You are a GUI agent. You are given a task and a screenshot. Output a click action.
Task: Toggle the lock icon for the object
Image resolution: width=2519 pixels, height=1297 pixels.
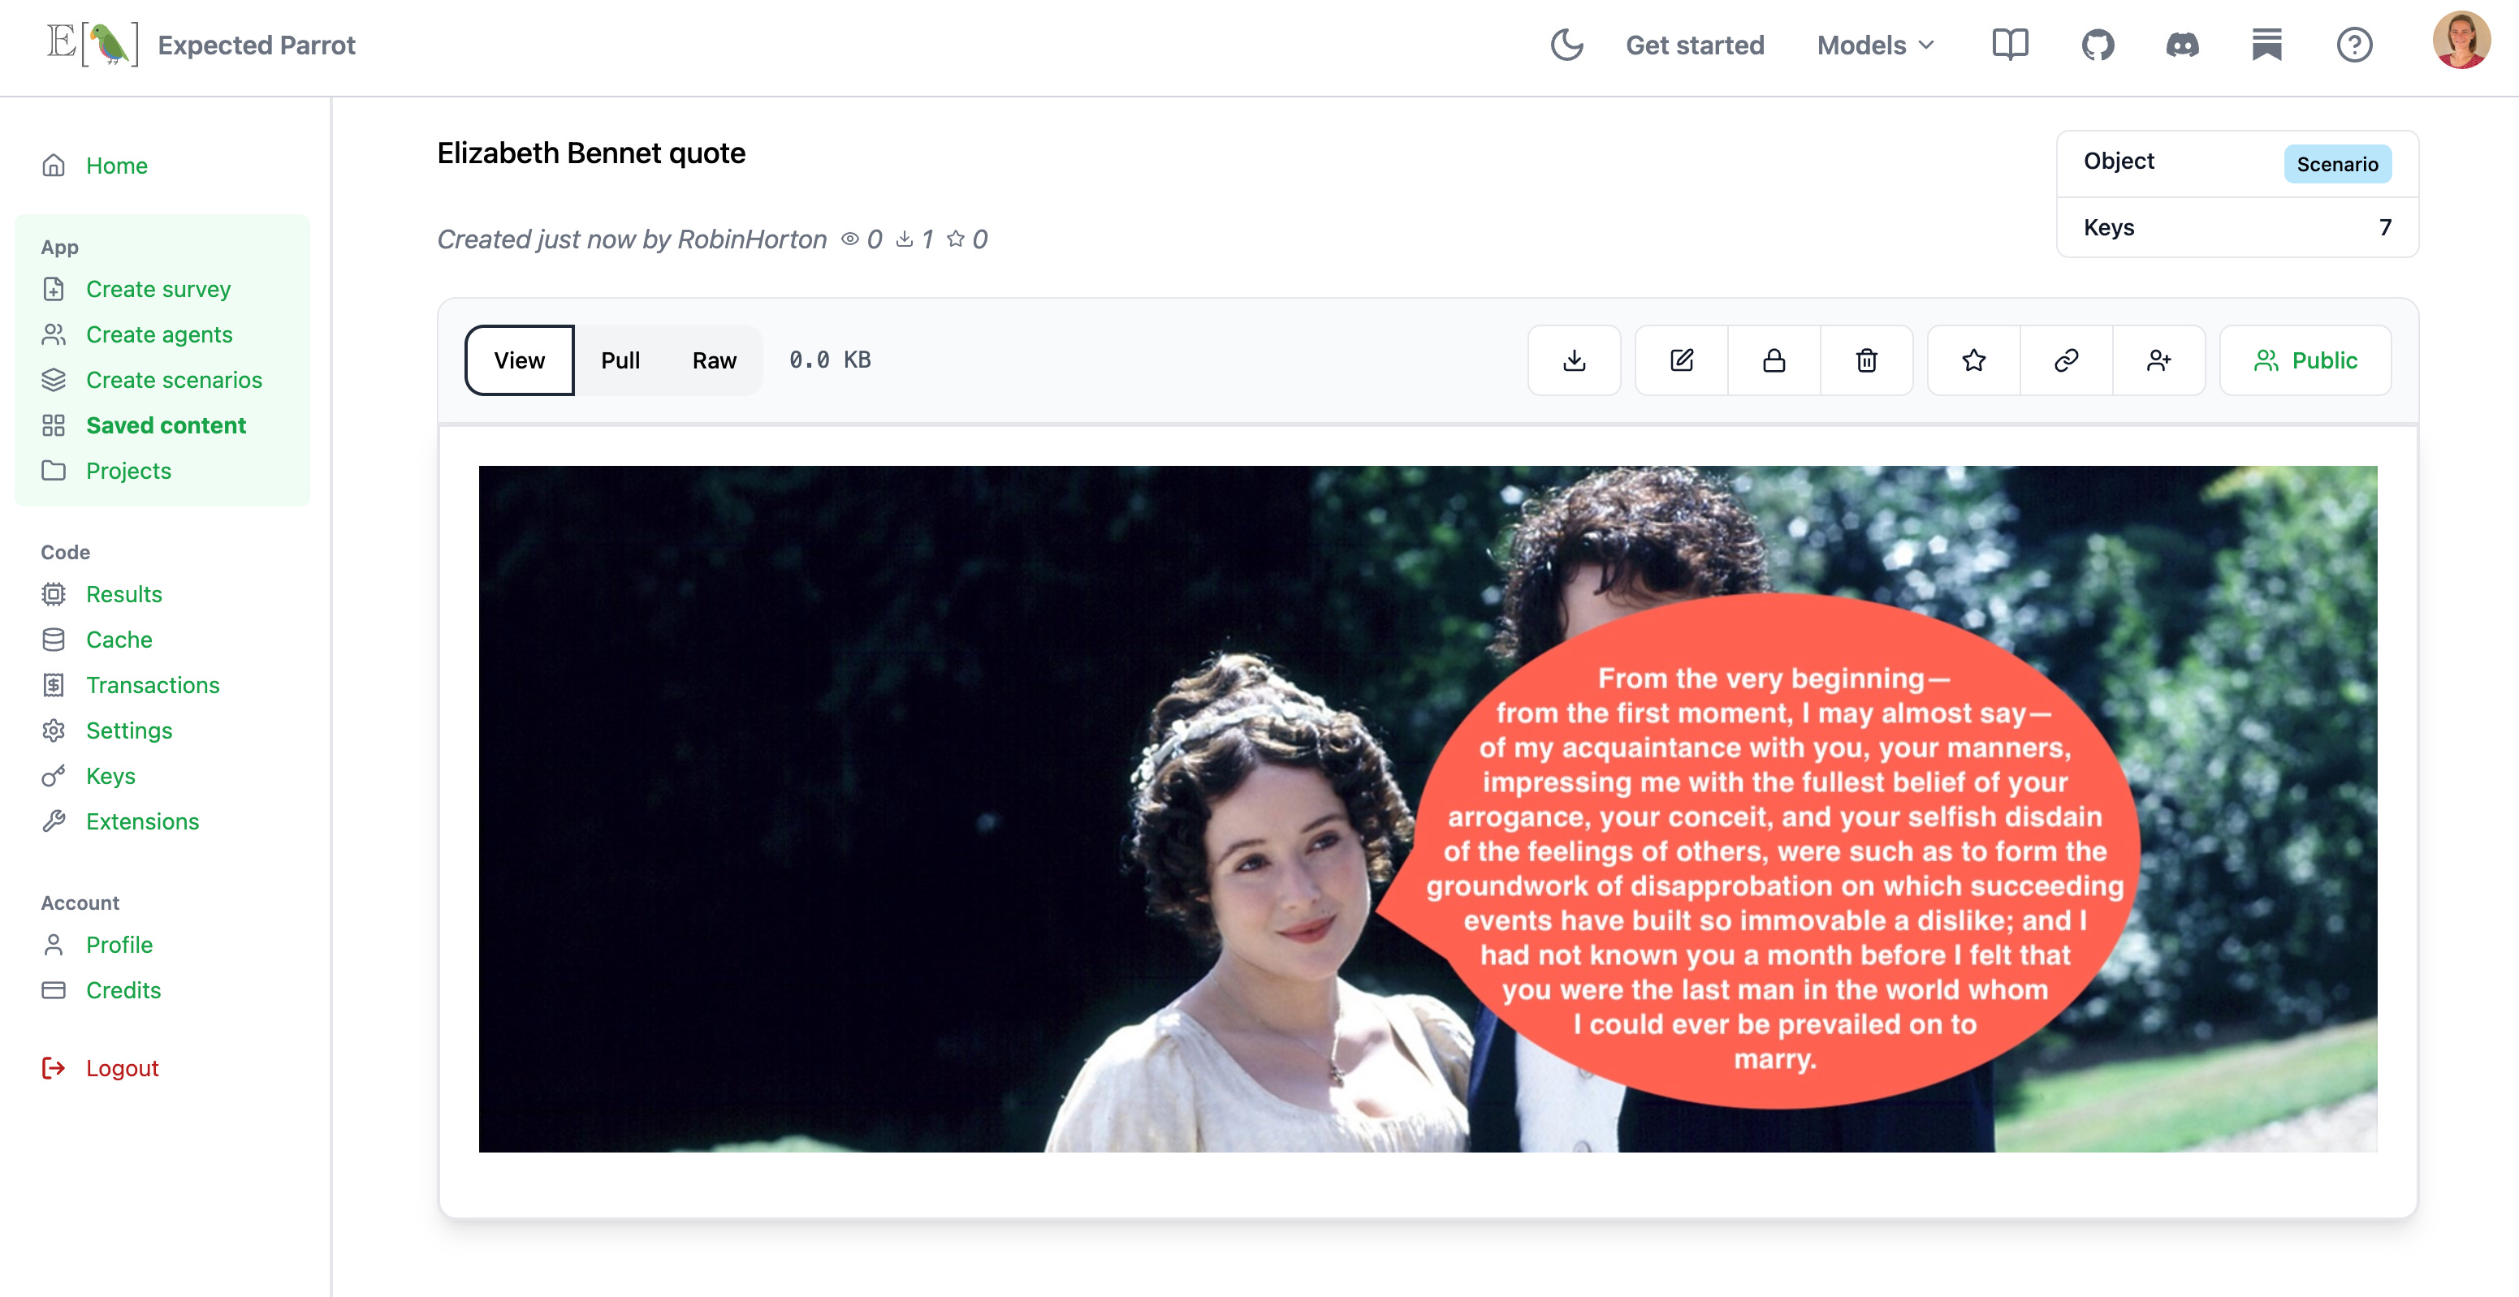point(1774,360)
